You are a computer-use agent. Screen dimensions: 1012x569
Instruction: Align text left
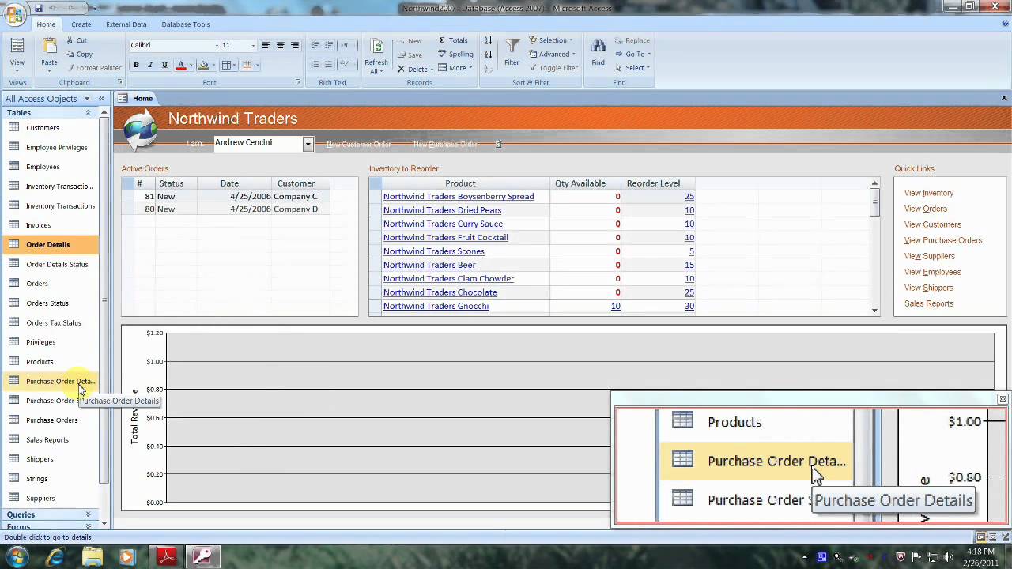pos(266,45)
